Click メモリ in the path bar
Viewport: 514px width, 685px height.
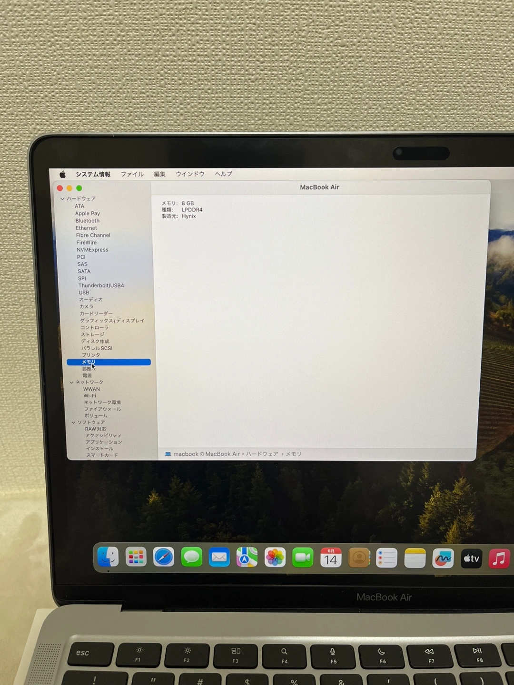coord(294,454)
